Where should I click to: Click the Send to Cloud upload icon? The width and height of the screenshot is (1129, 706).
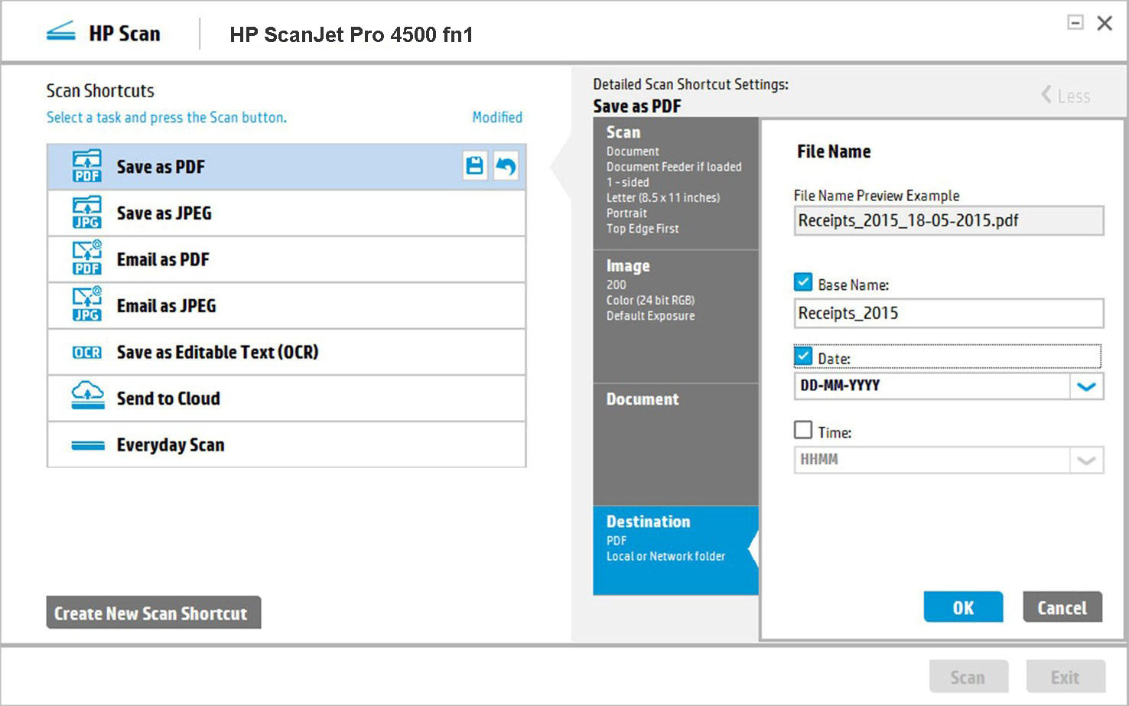click(x=87, y=395)
